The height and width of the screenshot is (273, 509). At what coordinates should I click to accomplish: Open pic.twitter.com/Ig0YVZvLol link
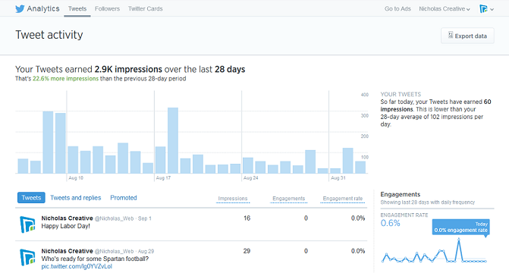point(77,266)
